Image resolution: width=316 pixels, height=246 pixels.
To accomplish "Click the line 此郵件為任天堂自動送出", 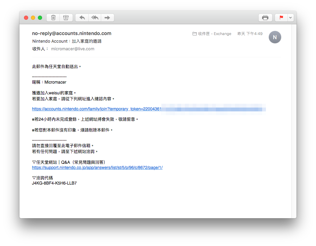I will [x=56, y=67].
